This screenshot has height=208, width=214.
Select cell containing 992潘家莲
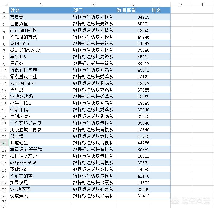click(x=41, y=189)
